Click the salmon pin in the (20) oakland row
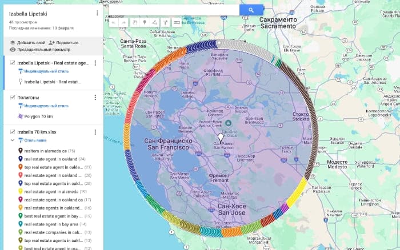400x250 pixels. [21, 175]
